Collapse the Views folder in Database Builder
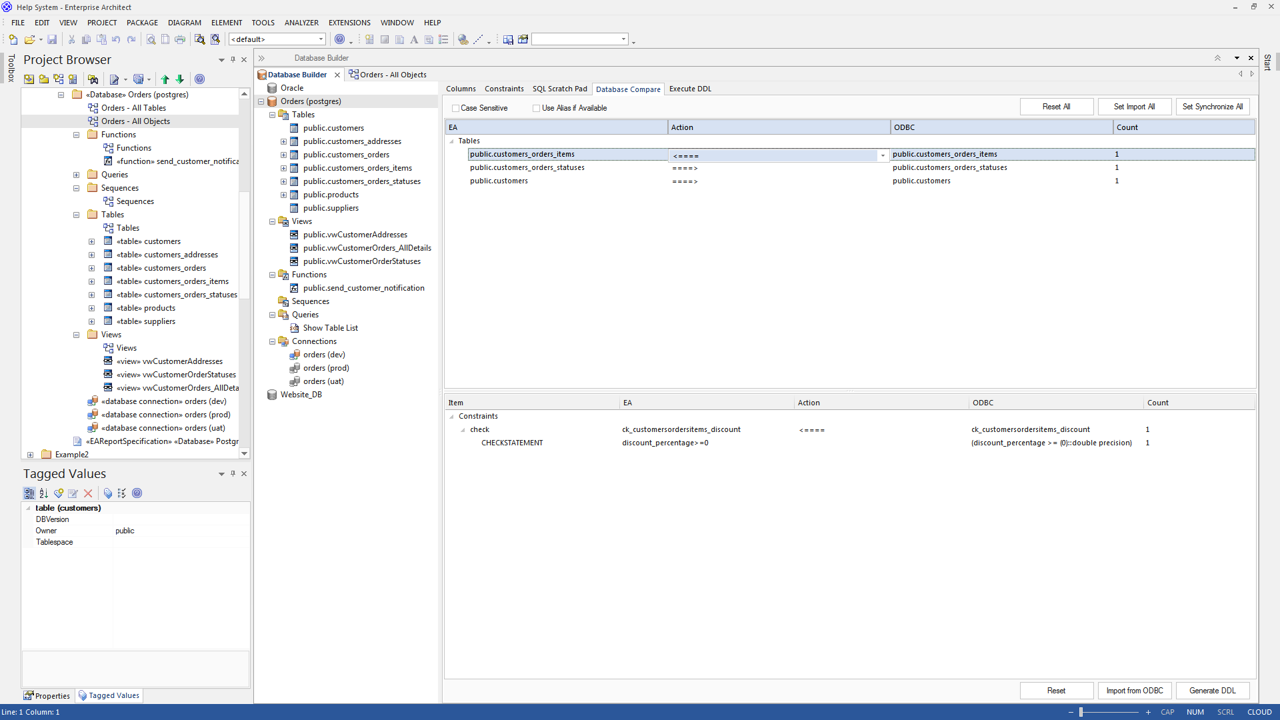The image size is (1280, 720). [272, 221]
